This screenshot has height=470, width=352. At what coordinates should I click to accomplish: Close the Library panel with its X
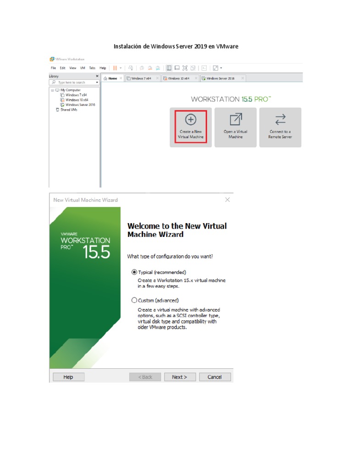[97, 76]
